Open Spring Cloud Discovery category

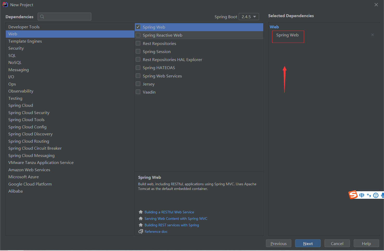(70, 134)
